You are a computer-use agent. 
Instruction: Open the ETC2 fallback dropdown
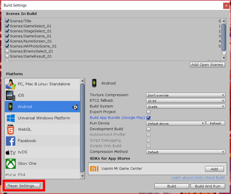pyautogui.click(x=185, y=100)
